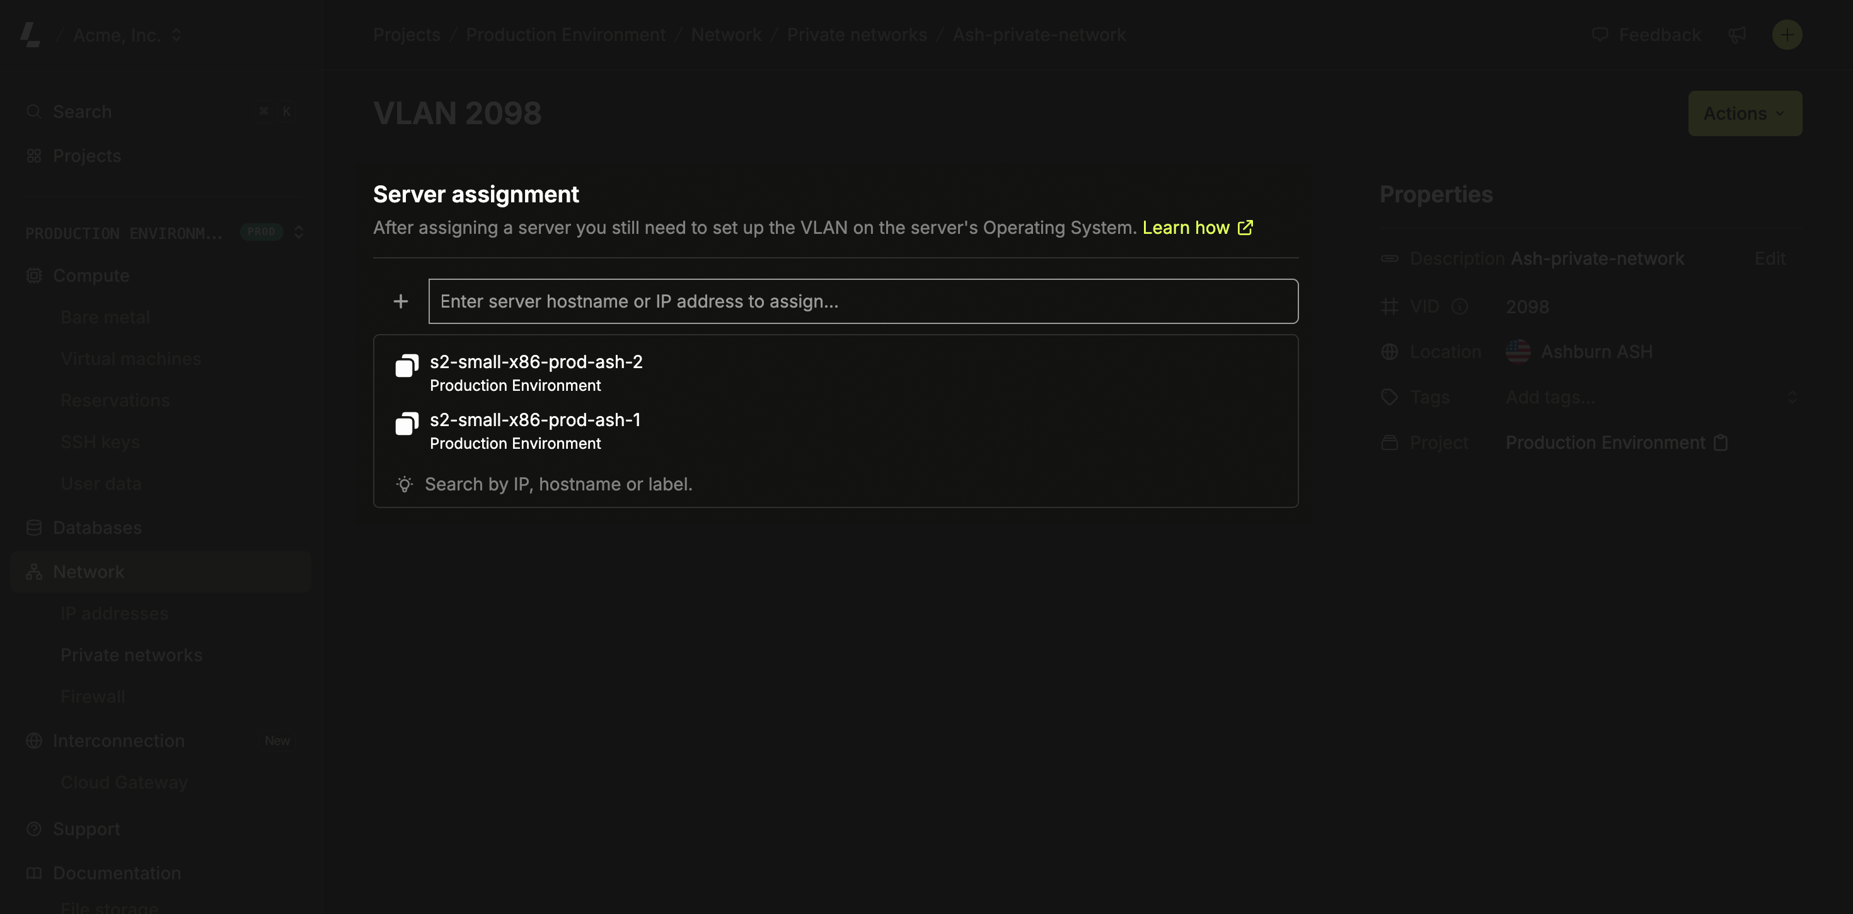Click Network in the breadcrumb trail
The width and height of the screenshot is (1853, 914).
click(x=726, y=34)
